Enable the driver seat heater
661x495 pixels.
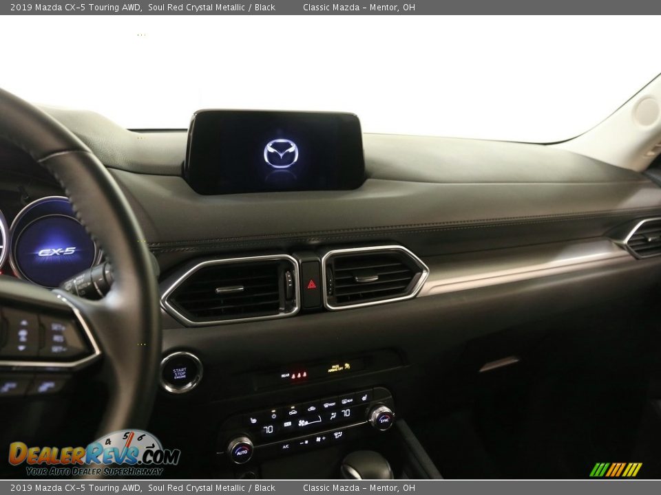[x=254, y=420]
